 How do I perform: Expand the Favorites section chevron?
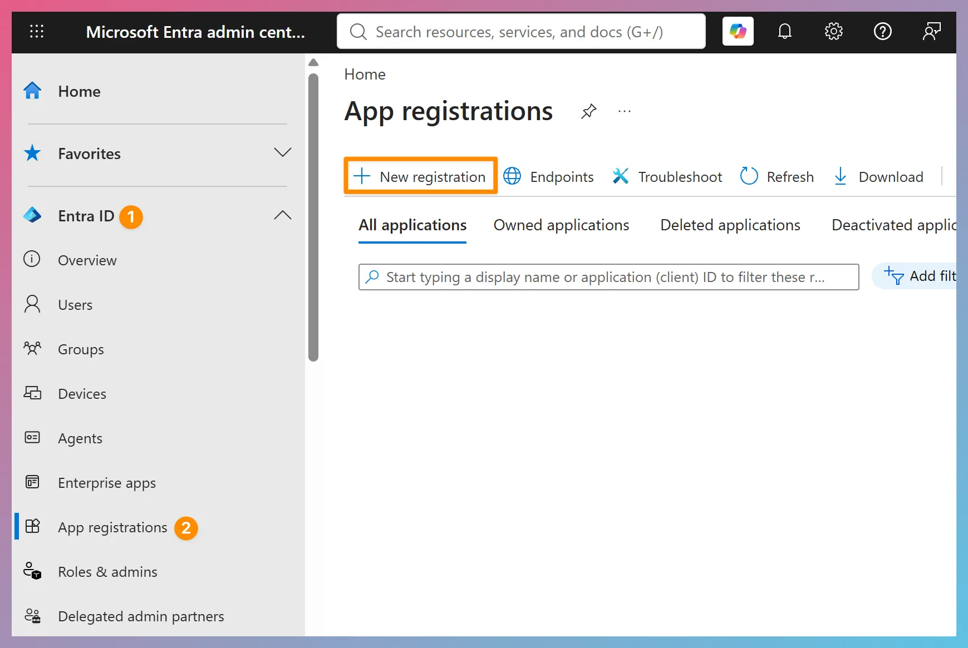tap(283, 152)
